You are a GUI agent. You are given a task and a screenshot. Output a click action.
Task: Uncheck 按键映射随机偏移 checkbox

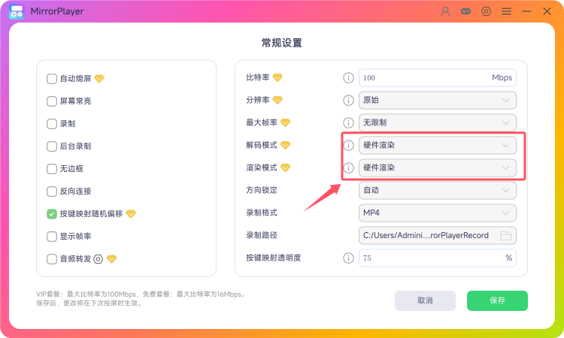pyautogui.click(x=52, y=214)
